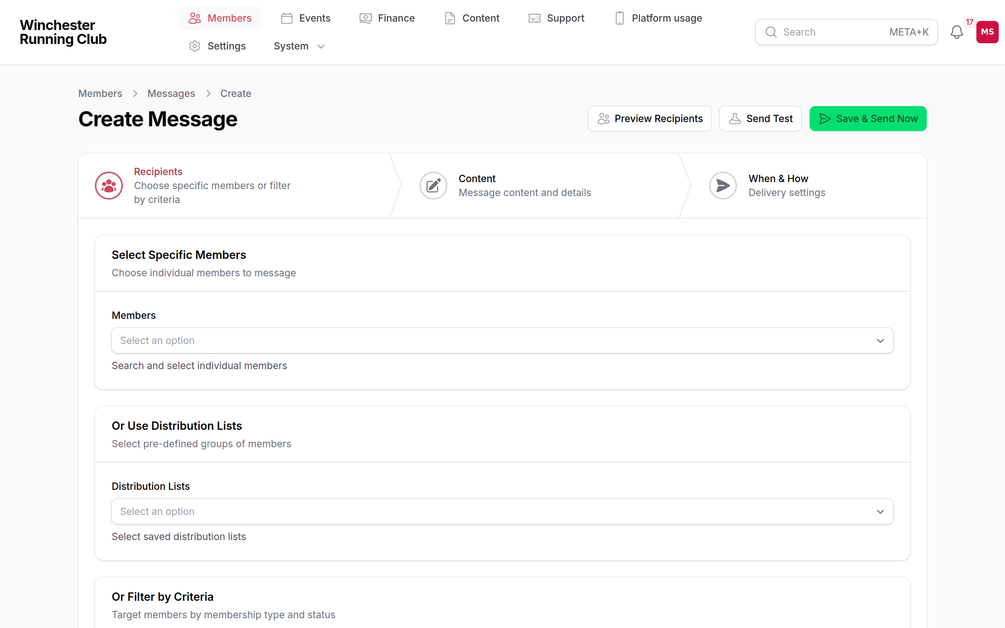Open the Support section
1005x628 pixels.
coord(556,18)
